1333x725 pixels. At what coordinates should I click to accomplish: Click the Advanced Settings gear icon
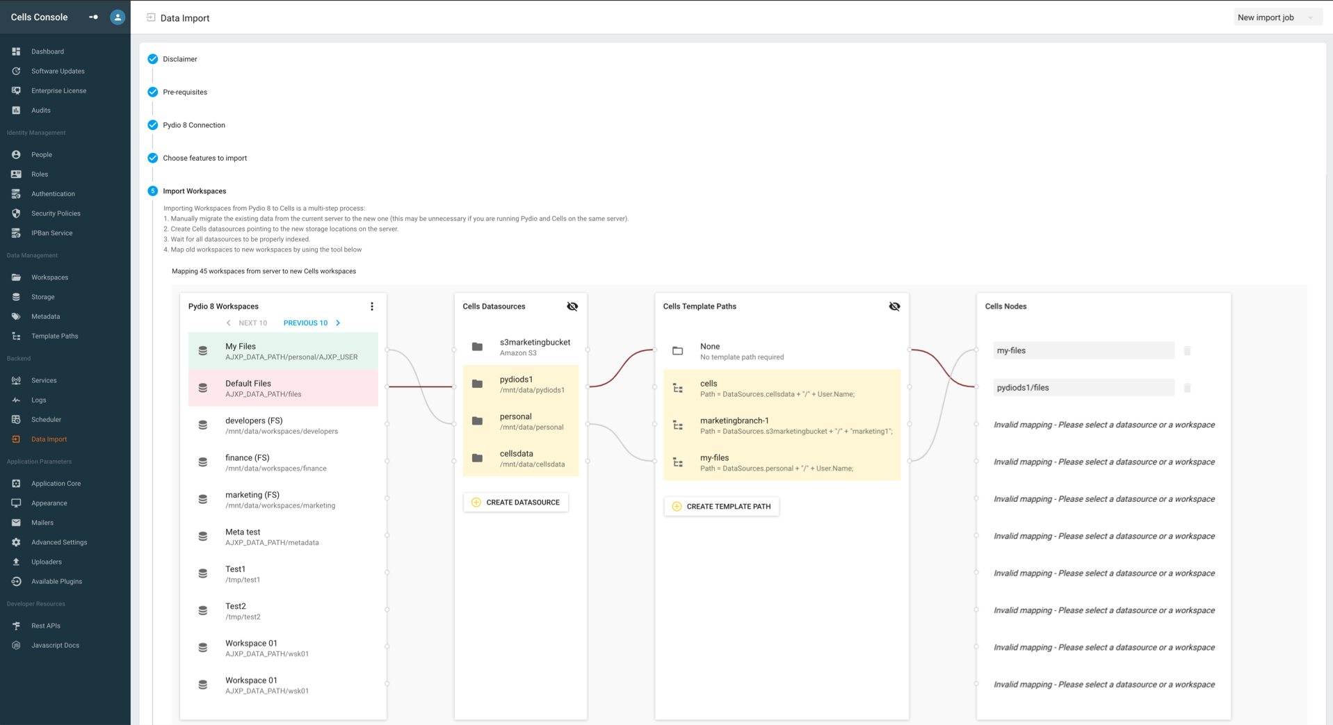pos(16,542)
